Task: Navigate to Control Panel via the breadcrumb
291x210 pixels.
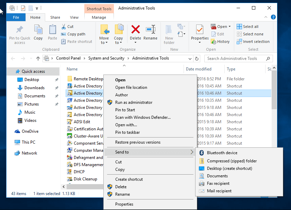Action: pos(68,58)
